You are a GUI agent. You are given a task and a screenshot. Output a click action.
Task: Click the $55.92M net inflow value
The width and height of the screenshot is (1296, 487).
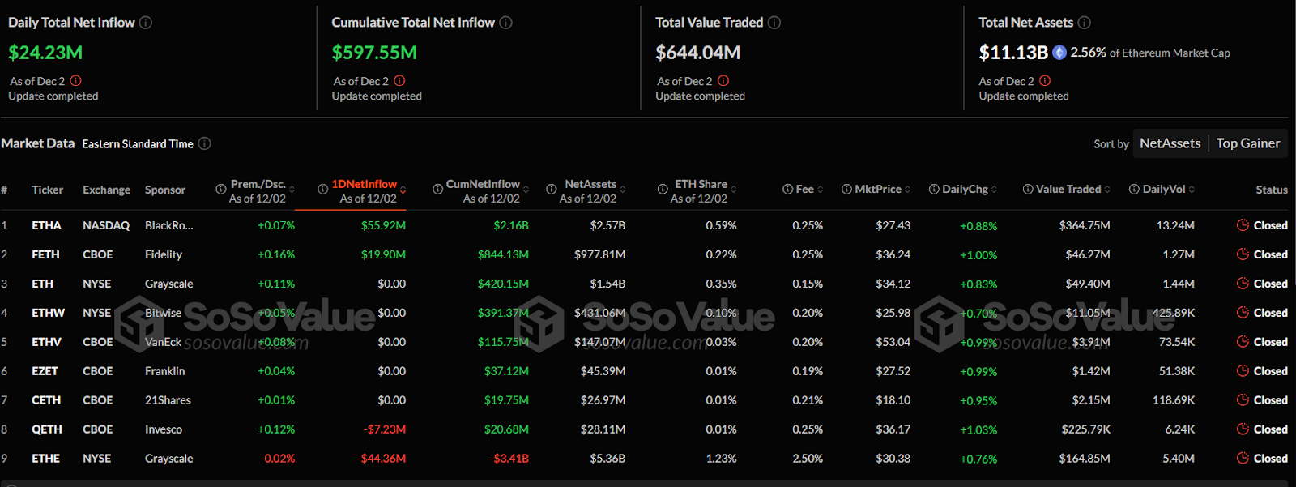383,225
